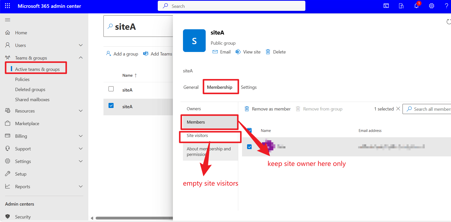Image resolution: width=451 pixels, height=222 pixels.
Task: Open Shared mailboxes
Action: (x=32, y=99)
